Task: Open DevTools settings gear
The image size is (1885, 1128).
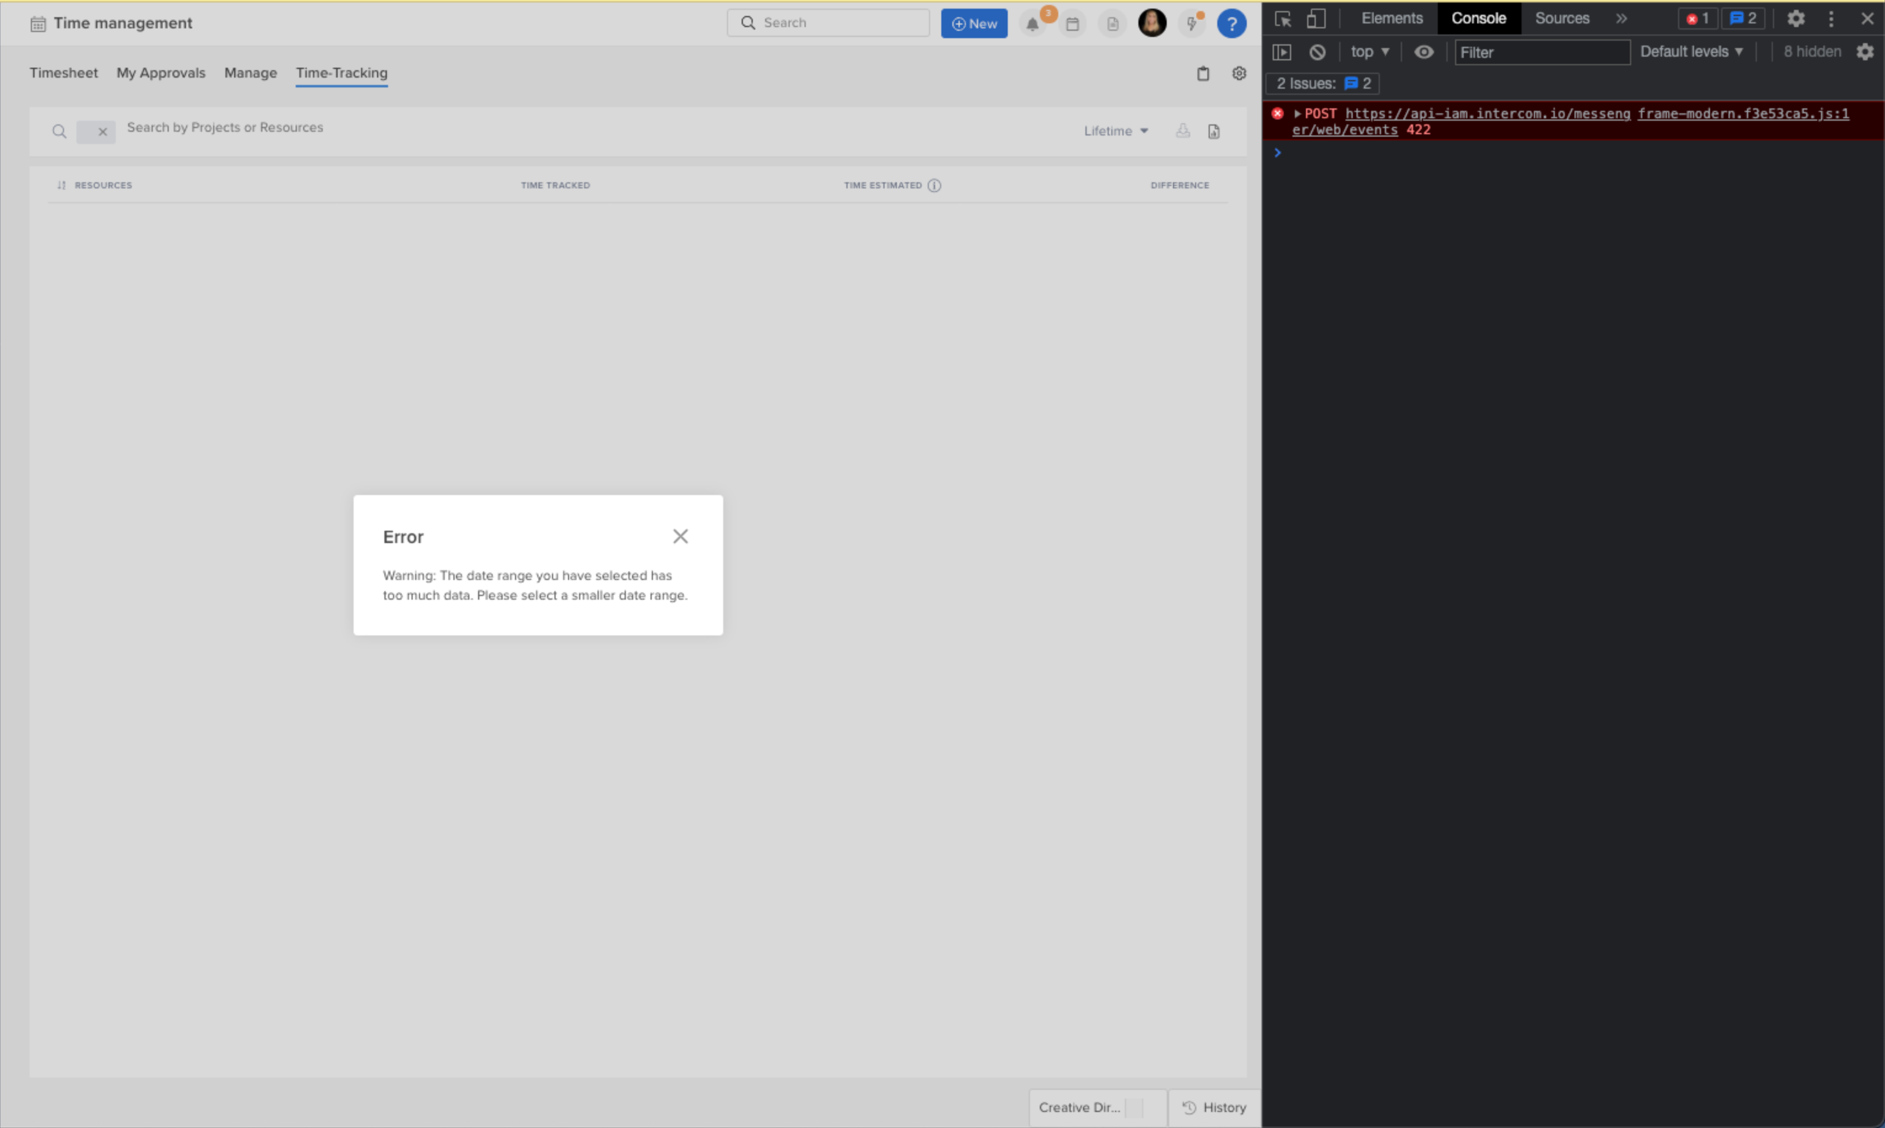Action: 1795,19
